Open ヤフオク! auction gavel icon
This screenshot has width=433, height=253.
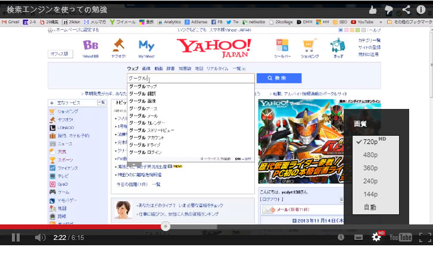(119, 48)
